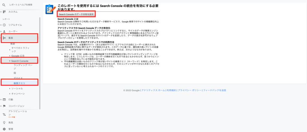Click 'Search Console のデータのアナリティクスでの利用方法' heading
Screen dimensions: 307x132
pos(86,42)
